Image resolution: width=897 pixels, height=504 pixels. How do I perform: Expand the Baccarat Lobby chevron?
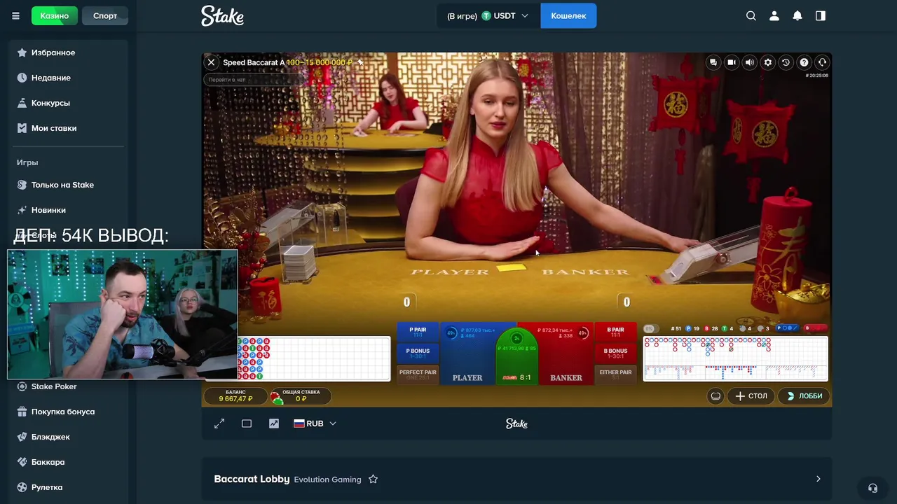tap(818, 479)
